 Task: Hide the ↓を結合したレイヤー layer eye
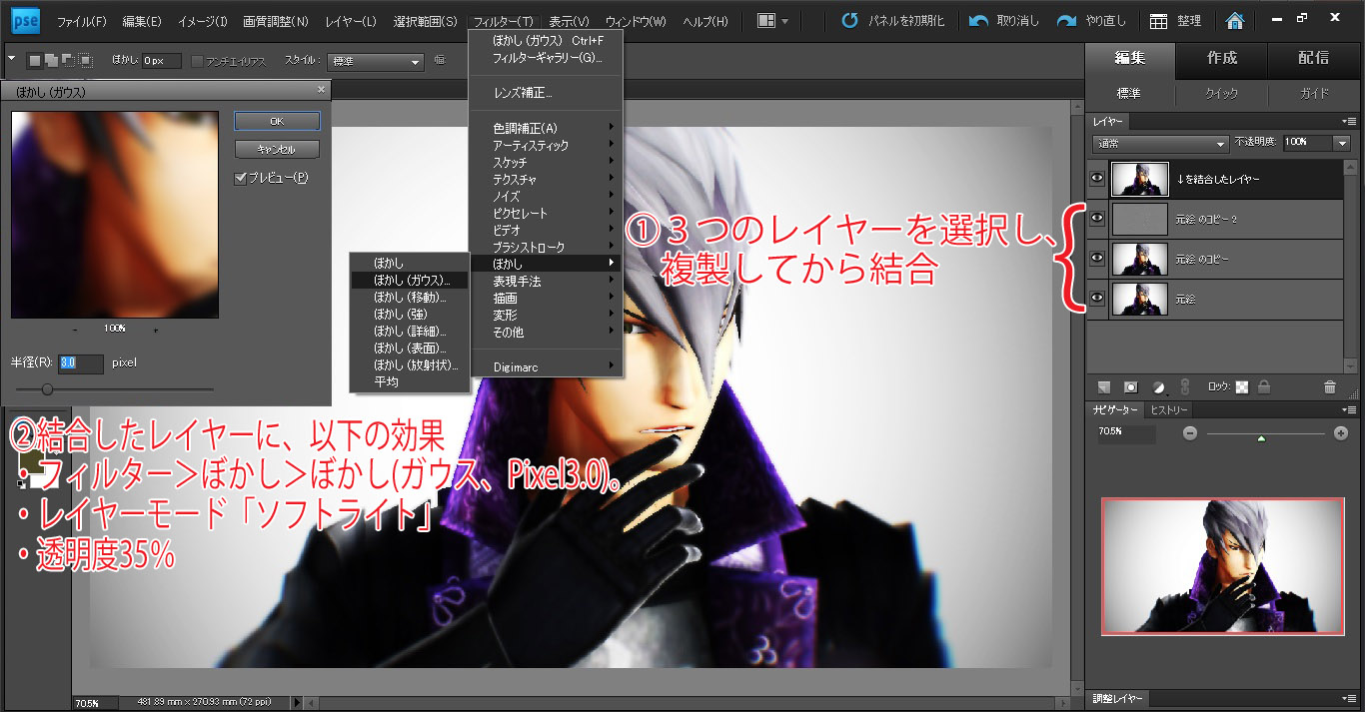1097,179
